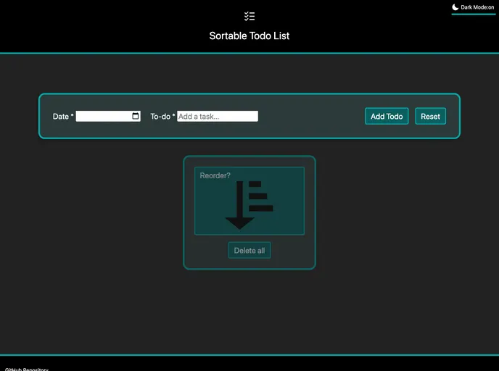Focus the Date input box

point(103,116)
